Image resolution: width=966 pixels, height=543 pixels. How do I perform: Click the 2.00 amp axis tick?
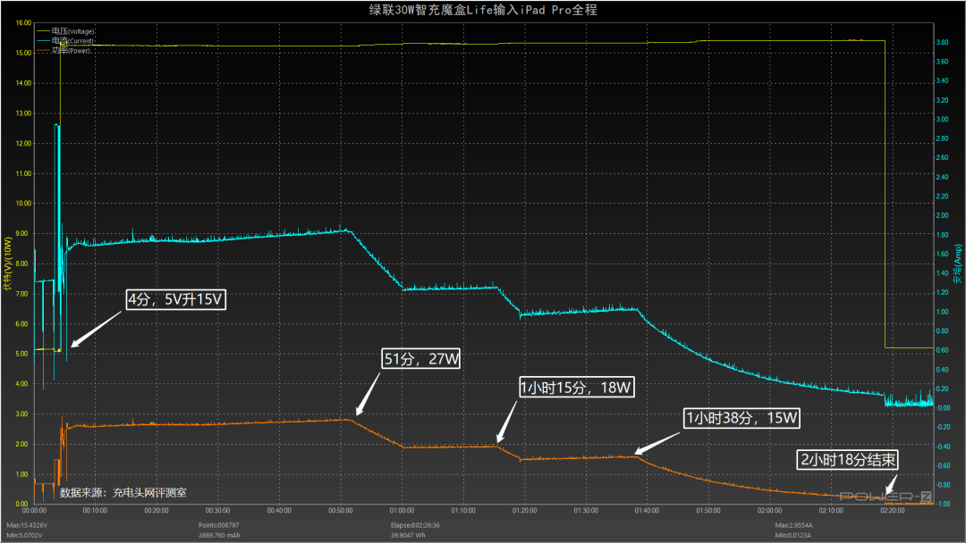coord(943,216)
